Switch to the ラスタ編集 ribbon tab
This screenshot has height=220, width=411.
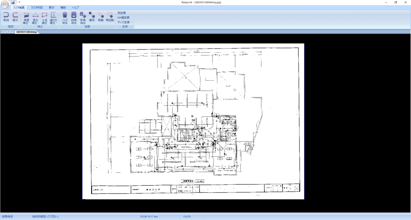point(19,8)
